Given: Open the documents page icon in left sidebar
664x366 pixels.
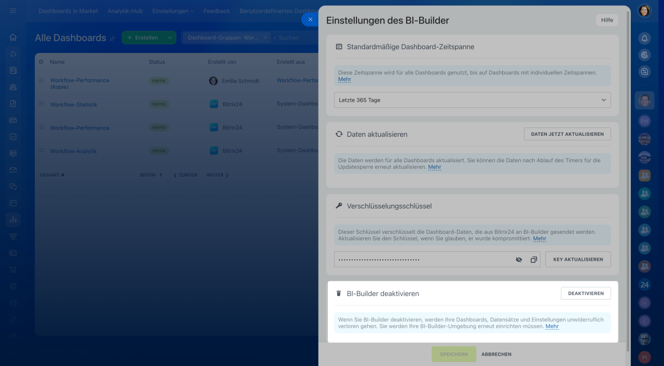Looking at the screenshot, I should coord(13,104).
